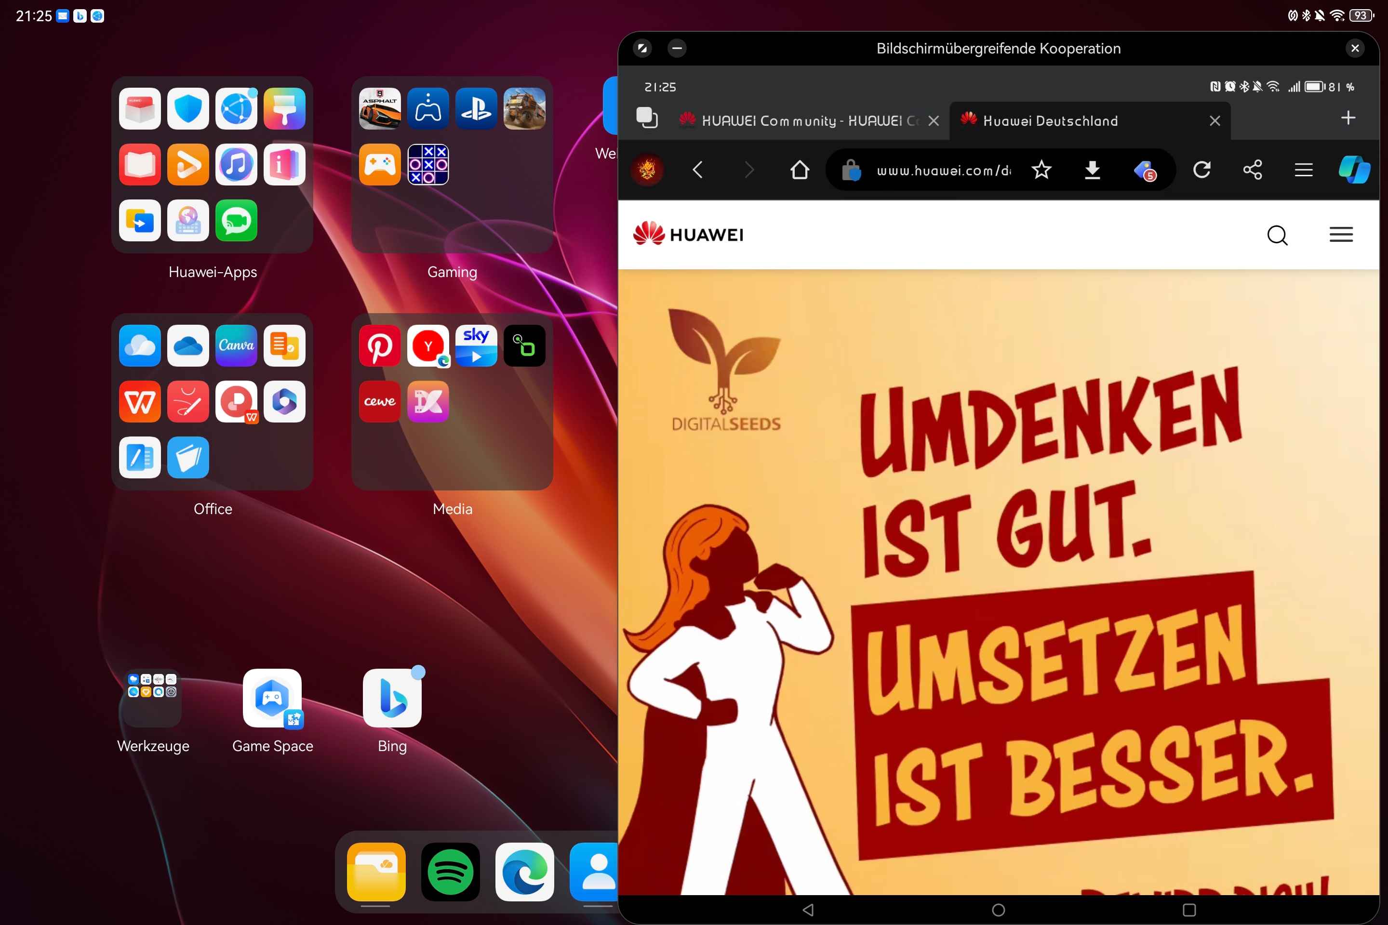Launch the CEWE app in Media folder
The height and width of the screenshot is (925, 1388).
click(379, 401)
